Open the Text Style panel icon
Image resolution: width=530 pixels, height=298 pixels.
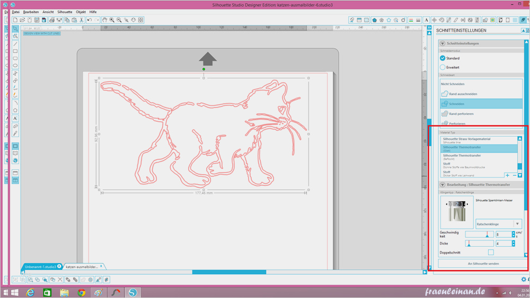426,20
